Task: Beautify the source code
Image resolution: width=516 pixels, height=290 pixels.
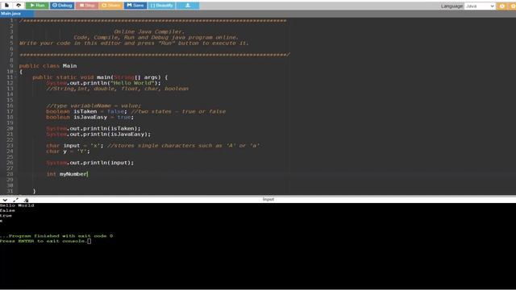Action: 161,6
